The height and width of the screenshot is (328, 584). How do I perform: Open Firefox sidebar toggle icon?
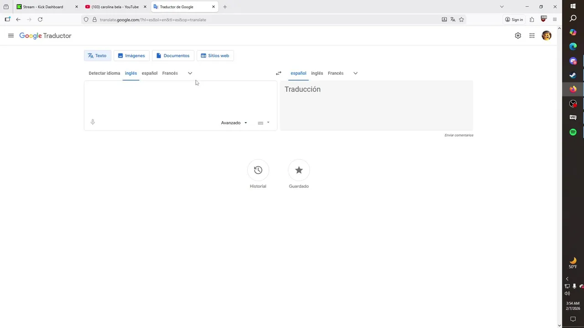point(7,19)
